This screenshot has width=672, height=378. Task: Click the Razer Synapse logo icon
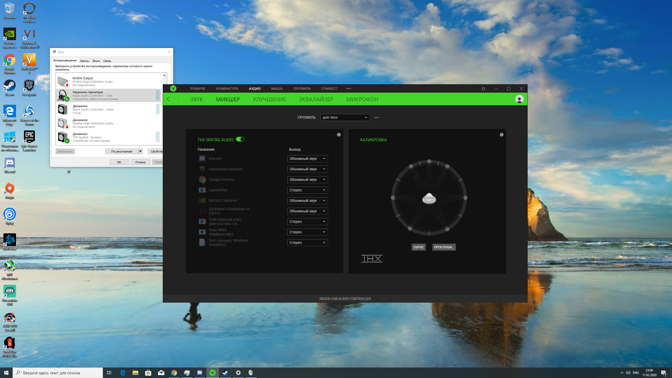pos(173,88)
